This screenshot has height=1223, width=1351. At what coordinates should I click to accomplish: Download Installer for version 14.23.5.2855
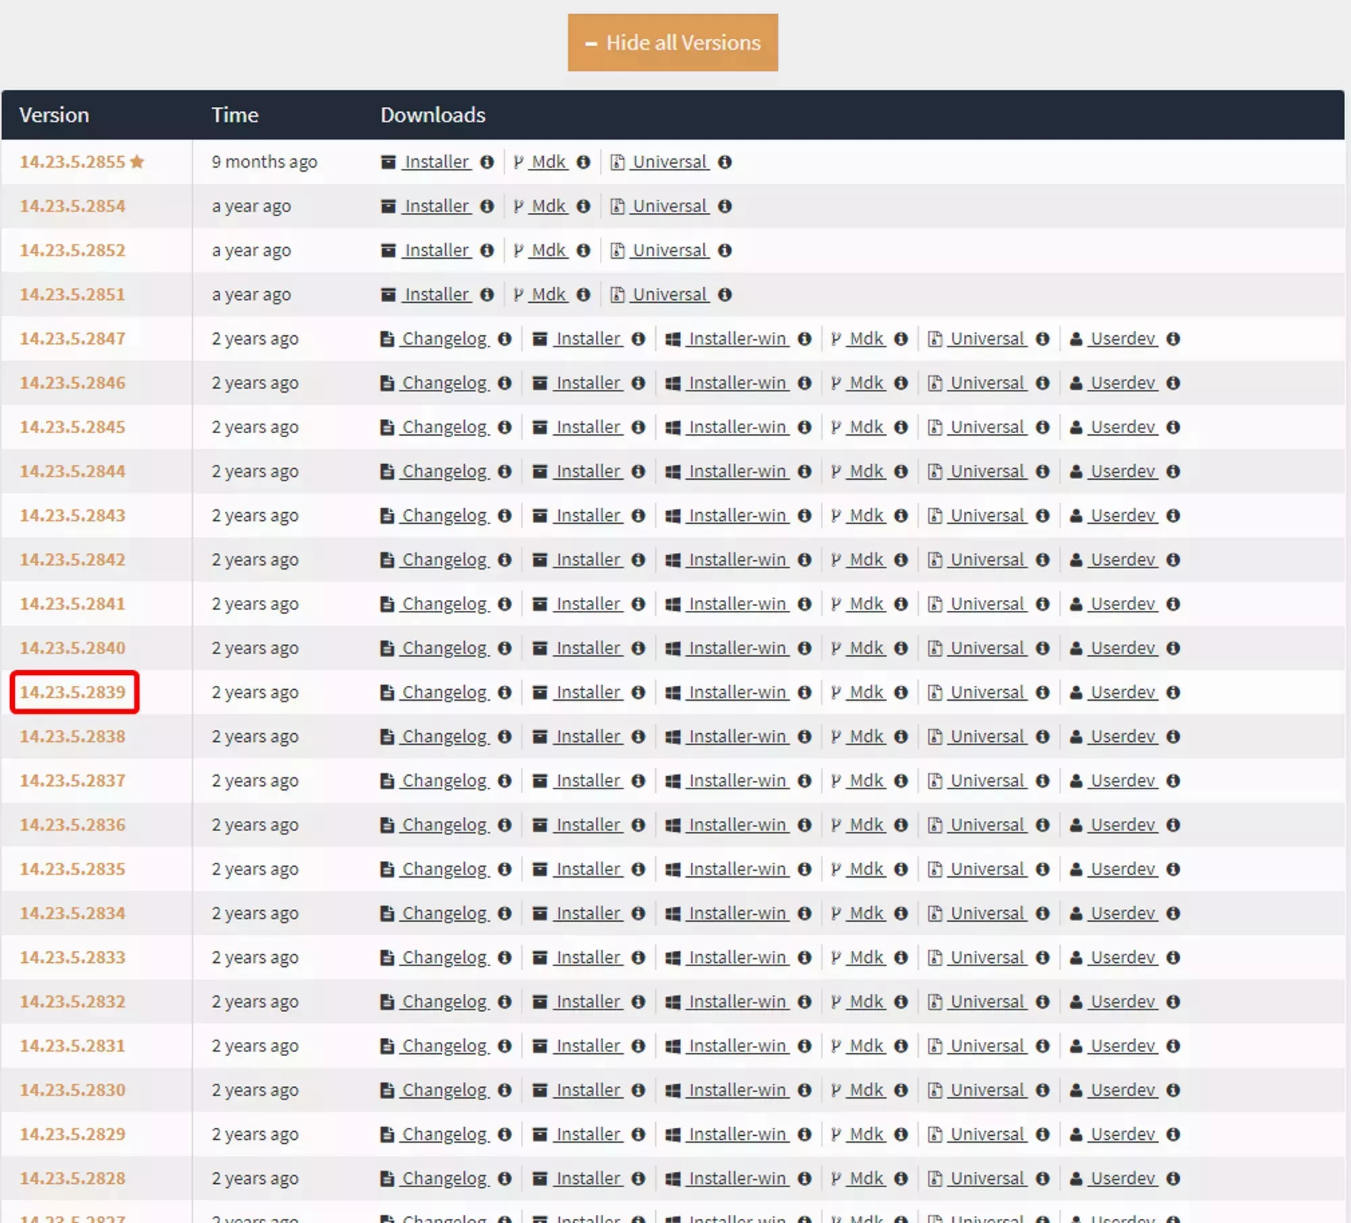pyautogui.click(x=436, y=162)
